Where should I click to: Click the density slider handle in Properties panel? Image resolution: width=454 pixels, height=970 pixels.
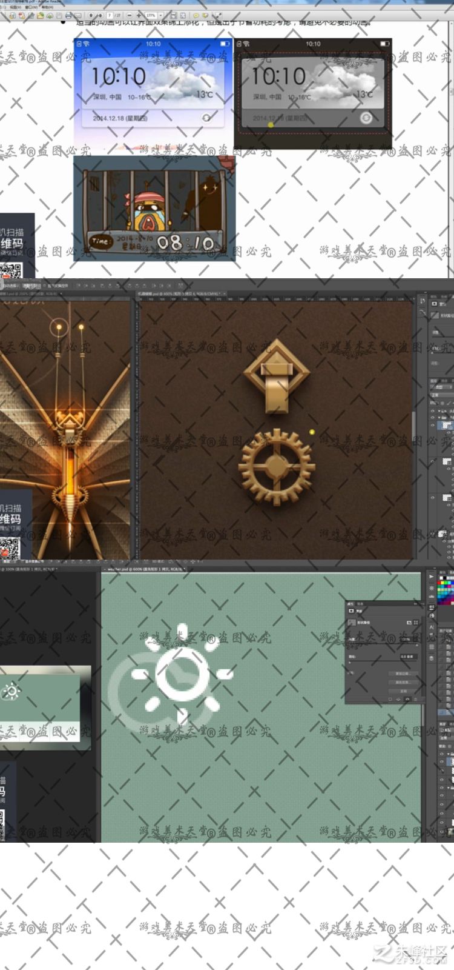coord(417,645)
